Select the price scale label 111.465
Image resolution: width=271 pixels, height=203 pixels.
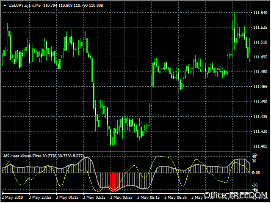coord(260,86)
